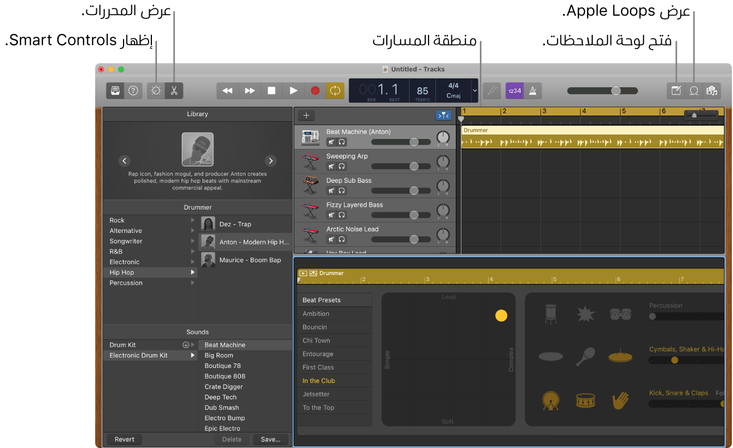Pick the Crate Digger sound patch
The image size is (733, 448).
tap(245, 387)
